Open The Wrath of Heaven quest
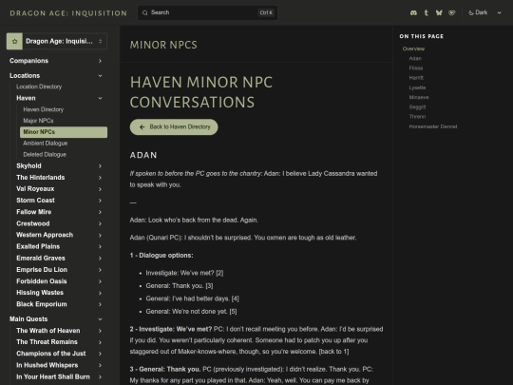Viewport: 513px width, 385px height. [x=48, y=331]
